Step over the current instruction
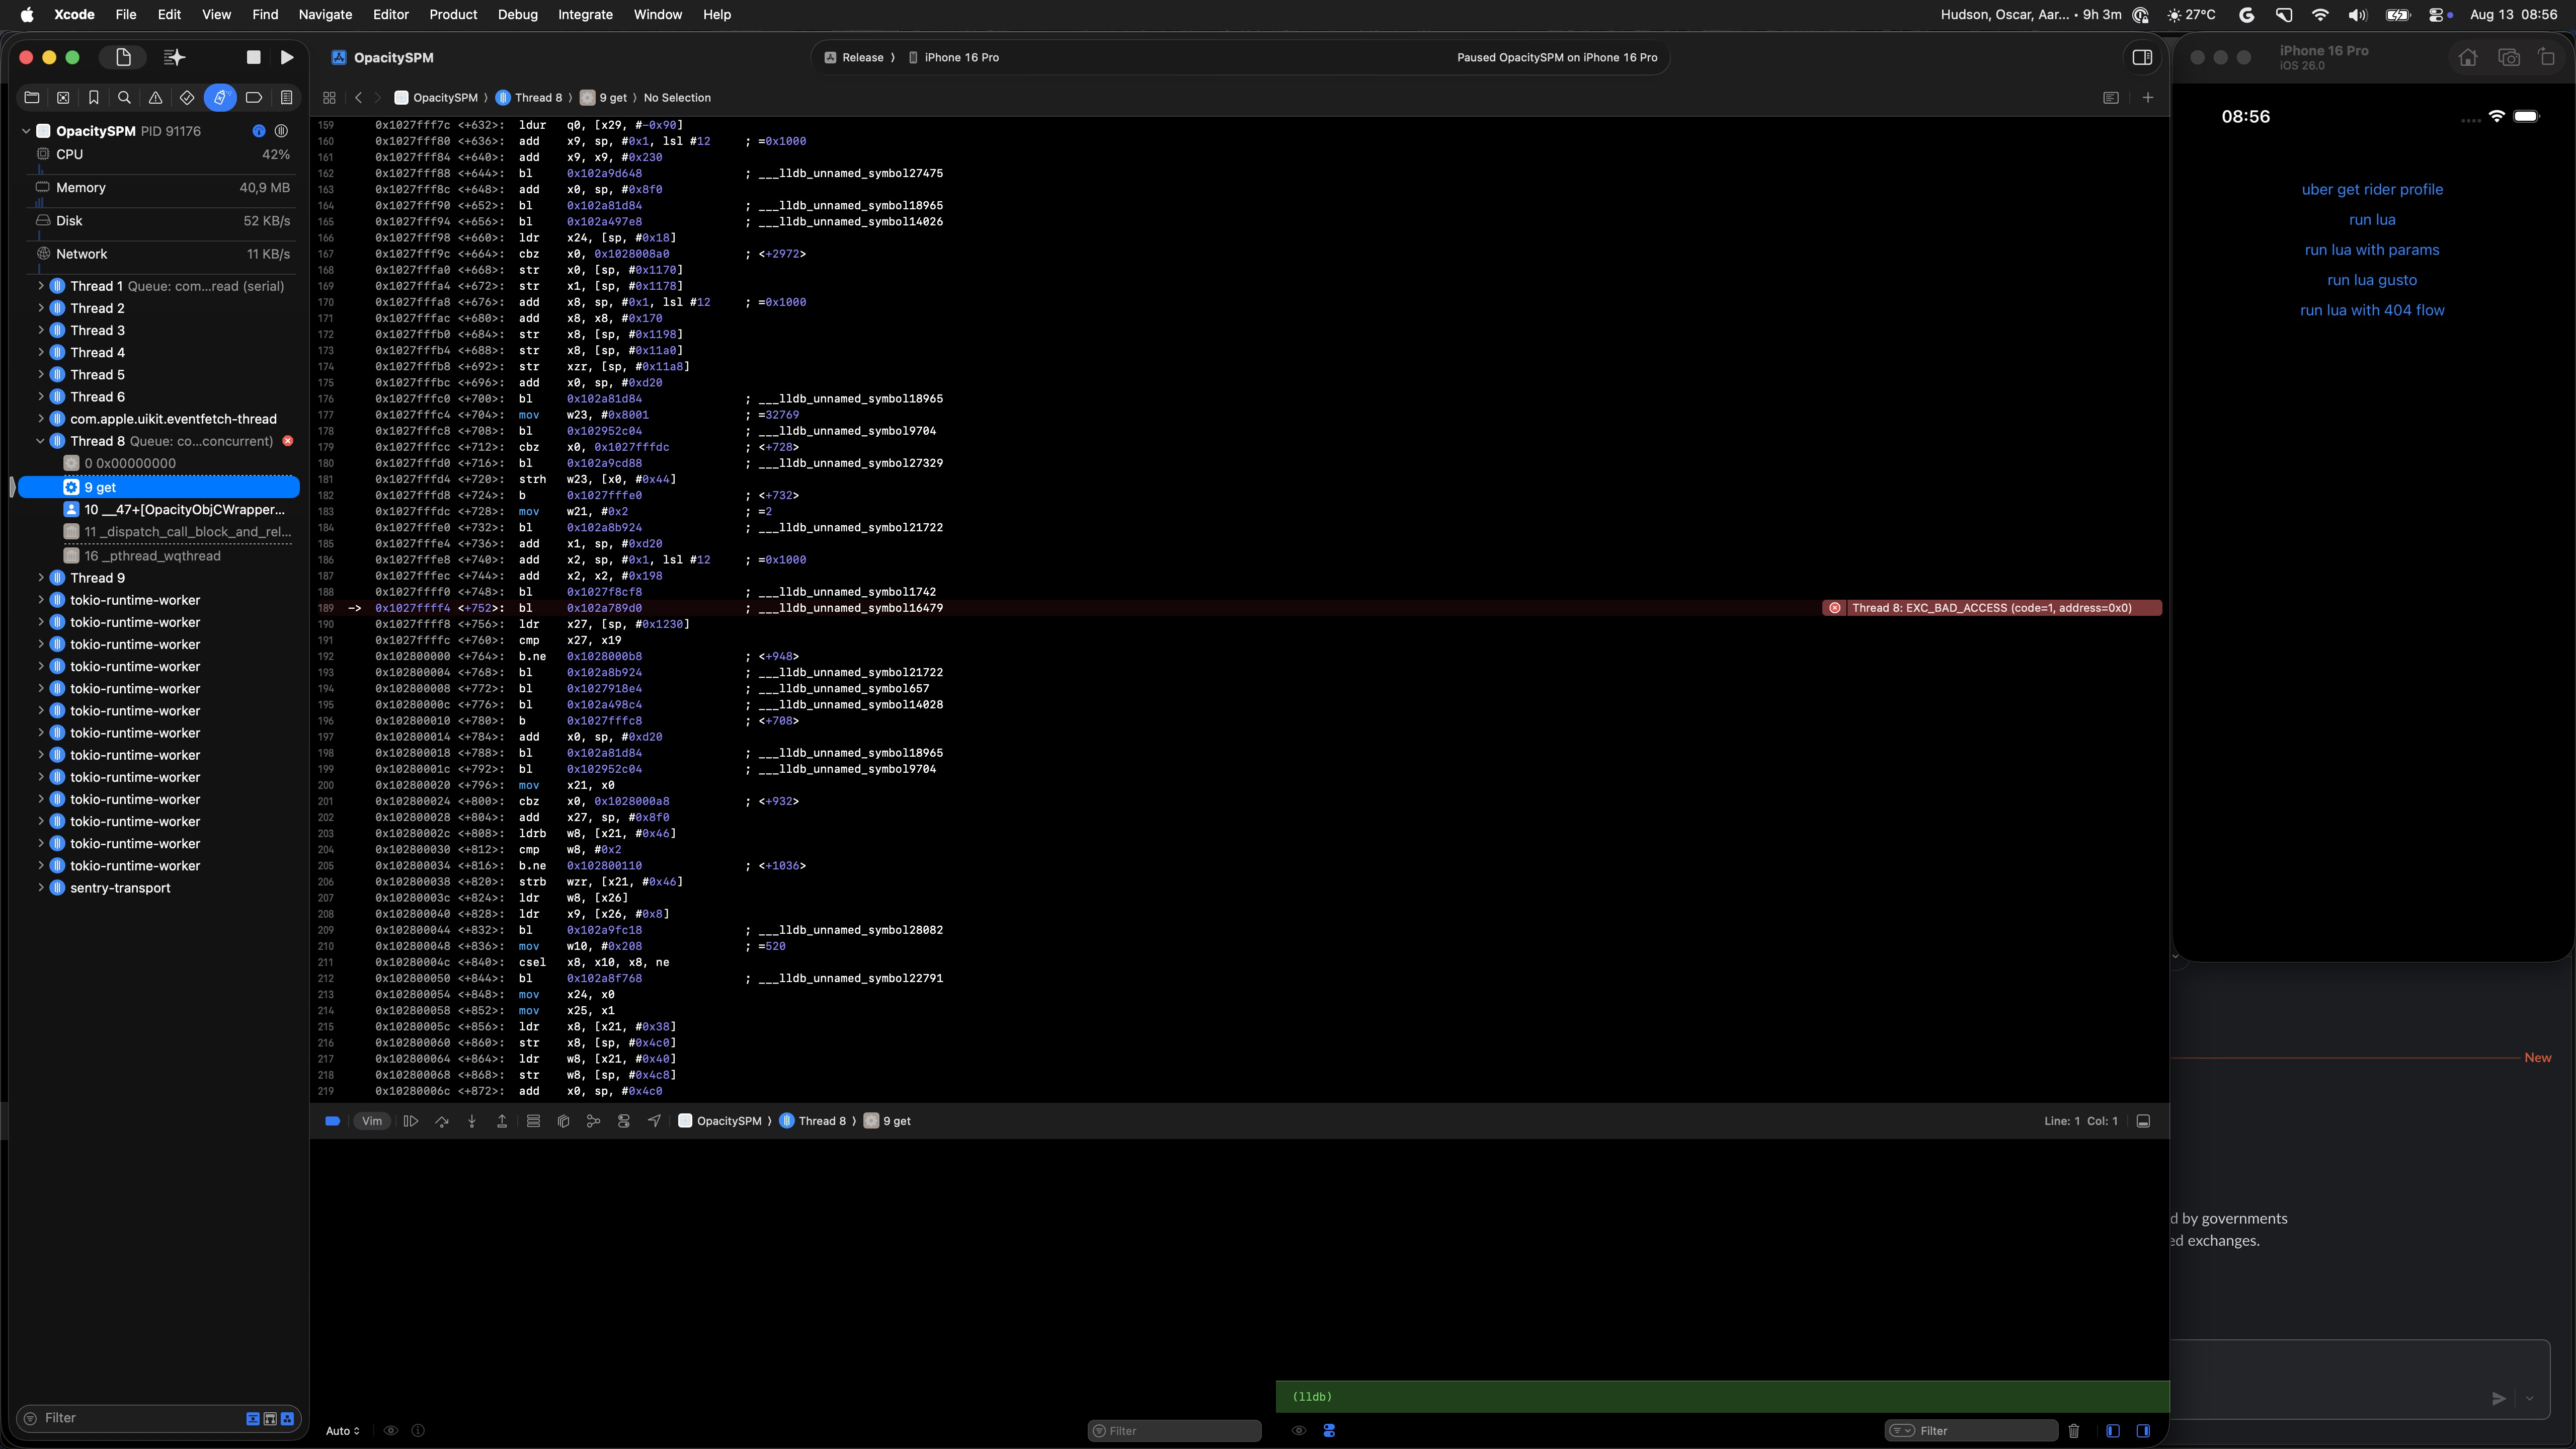The image size is (2576, 1449). tap(442, 1121)
